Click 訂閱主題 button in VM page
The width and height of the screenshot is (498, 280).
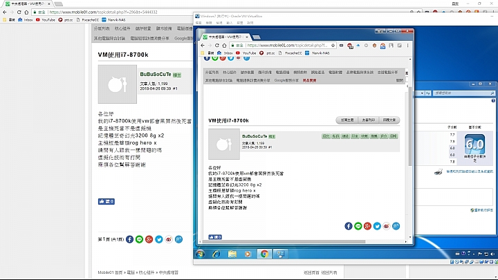click(347, 120)
